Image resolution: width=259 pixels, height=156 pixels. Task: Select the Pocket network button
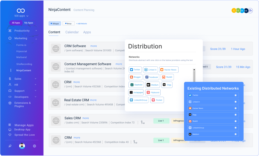[157, 100]
